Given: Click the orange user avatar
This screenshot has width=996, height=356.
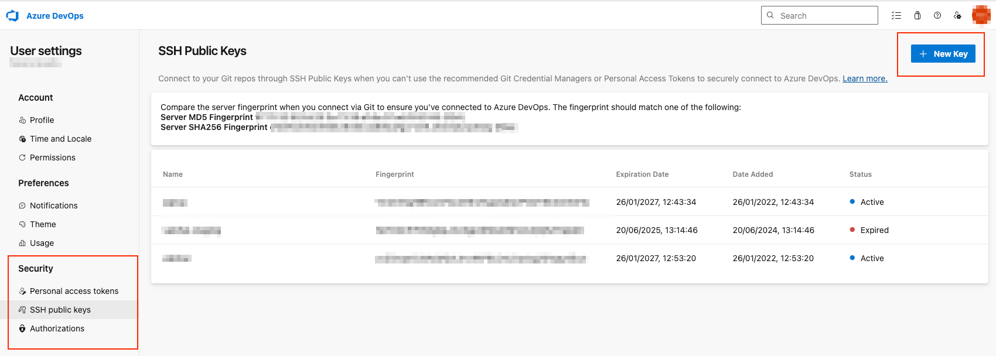Looking at the screenshot, I should (981, 15).
